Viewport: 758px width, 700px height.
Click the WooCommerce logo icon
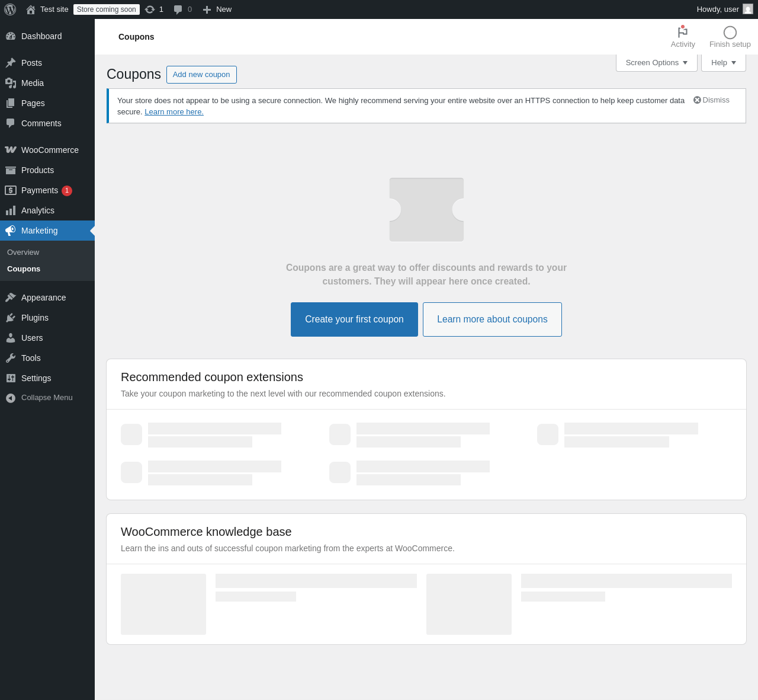(x=11, y=150)
